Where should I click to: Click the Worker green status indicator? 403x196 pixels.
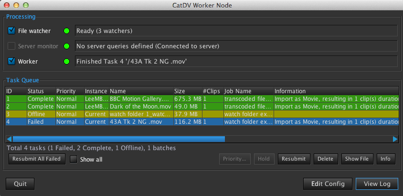pos(67,62)
